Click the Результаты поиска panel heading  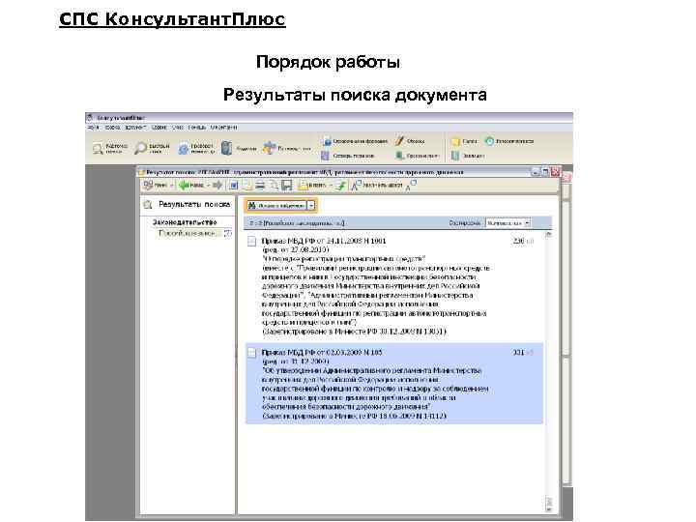point(194,204)
